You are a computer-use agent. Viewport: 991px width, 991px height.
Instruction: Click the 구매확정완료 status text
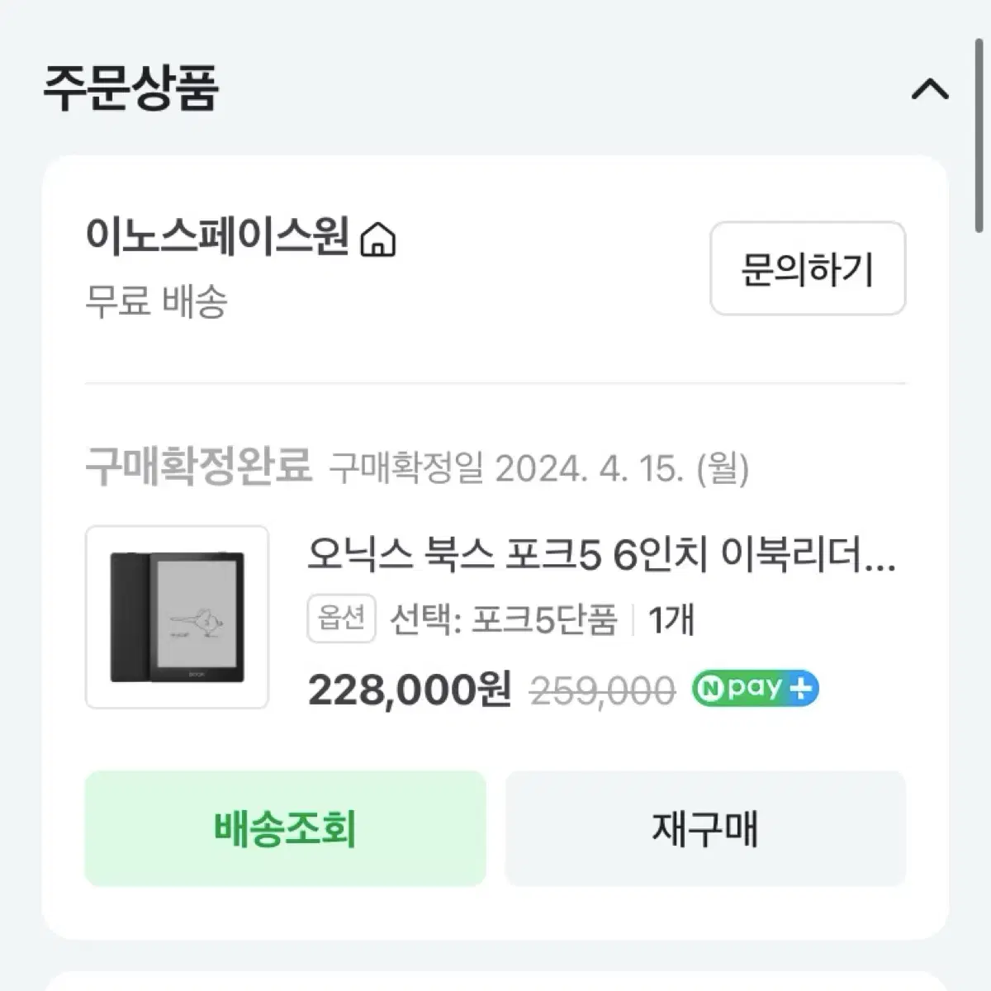(x=198, y=467)
